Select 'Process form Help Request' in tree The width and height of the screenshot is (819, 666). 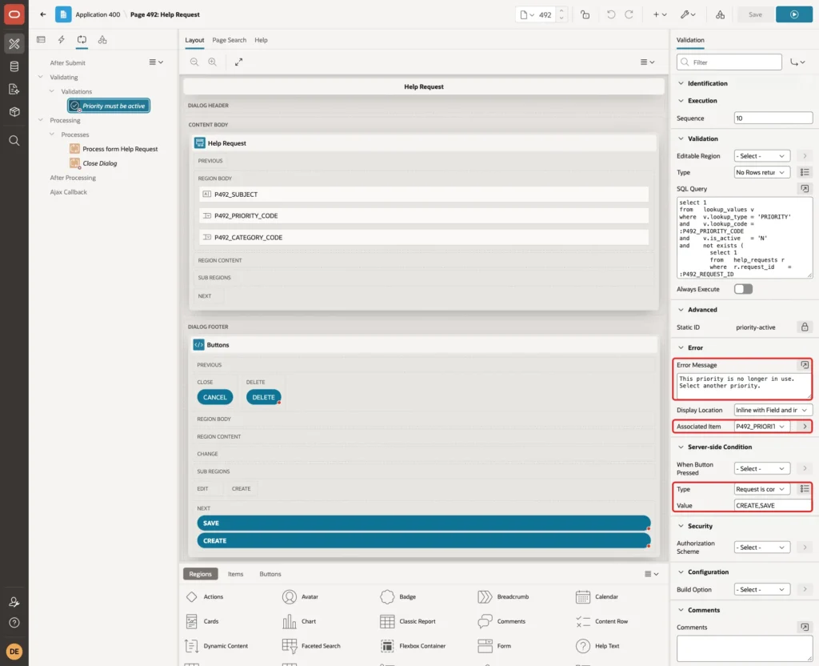(x=120, y=149)
